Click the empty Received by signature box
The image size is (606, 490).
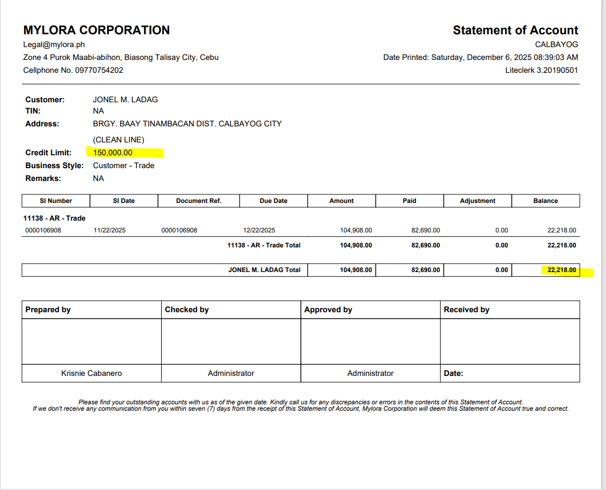point(510,342)
